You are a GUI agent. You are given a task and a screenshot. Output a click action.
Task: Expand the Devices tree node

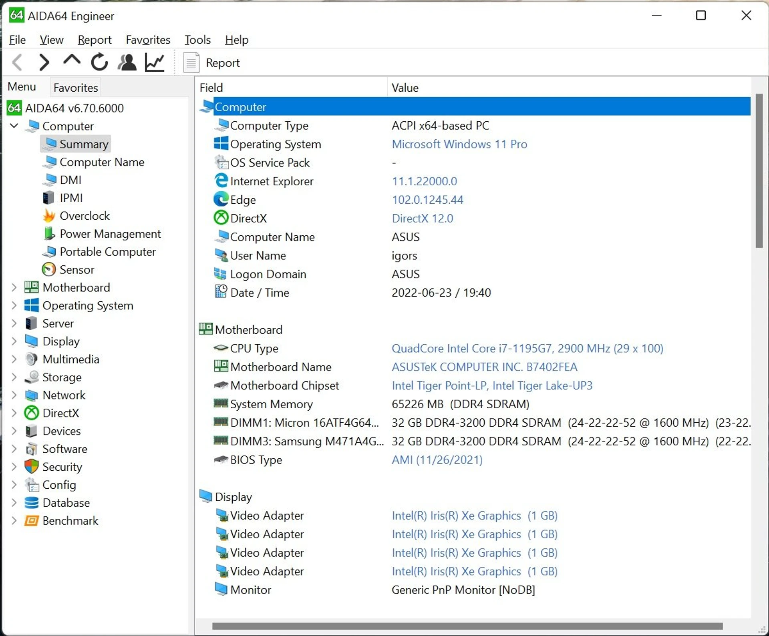click(x=14, y=431)
